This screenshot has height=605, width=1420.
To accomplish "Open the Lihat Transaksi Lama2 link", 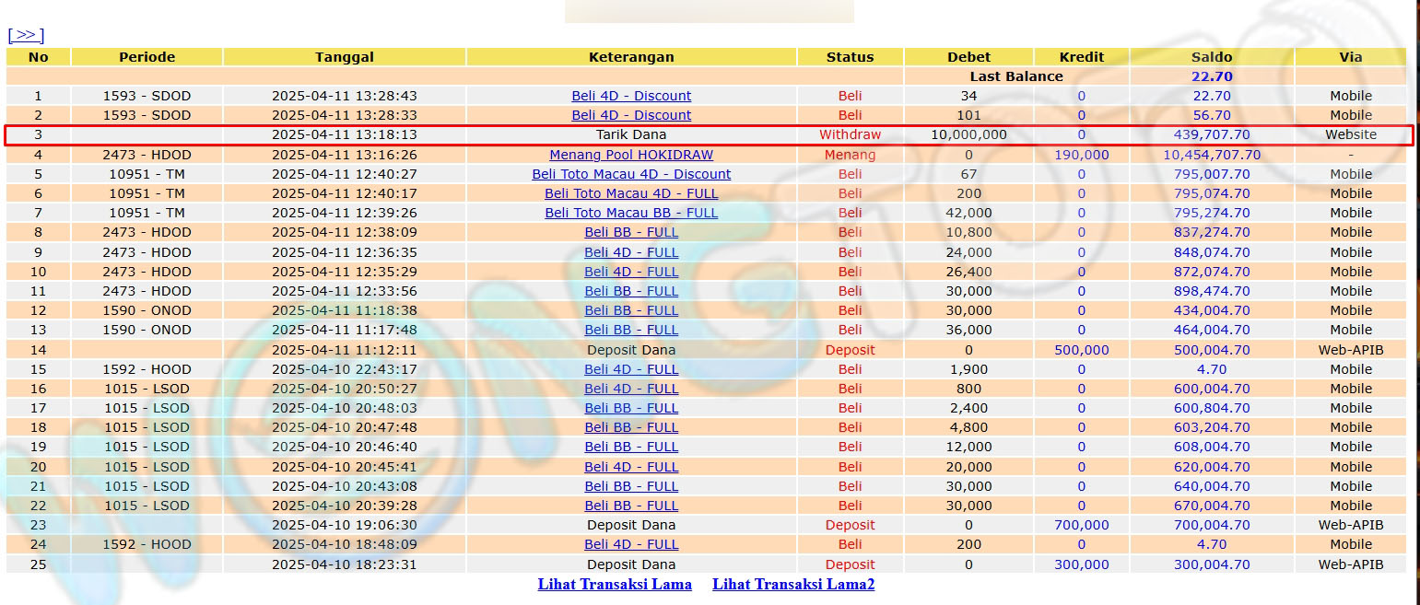I will 793,584.
